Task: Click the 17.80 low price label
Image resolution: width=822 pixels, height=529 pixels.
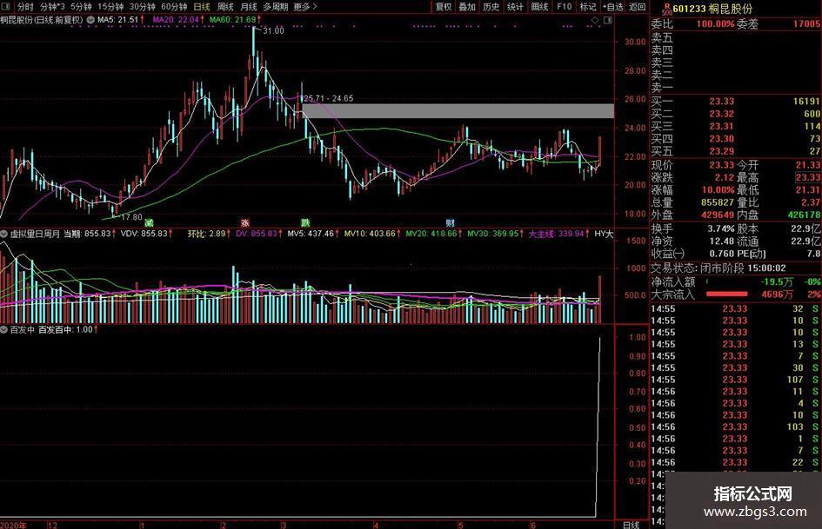Action: (131, 217)
